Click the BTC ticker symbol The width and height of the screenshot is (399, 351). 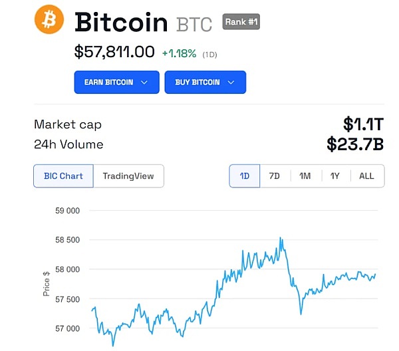194,24
